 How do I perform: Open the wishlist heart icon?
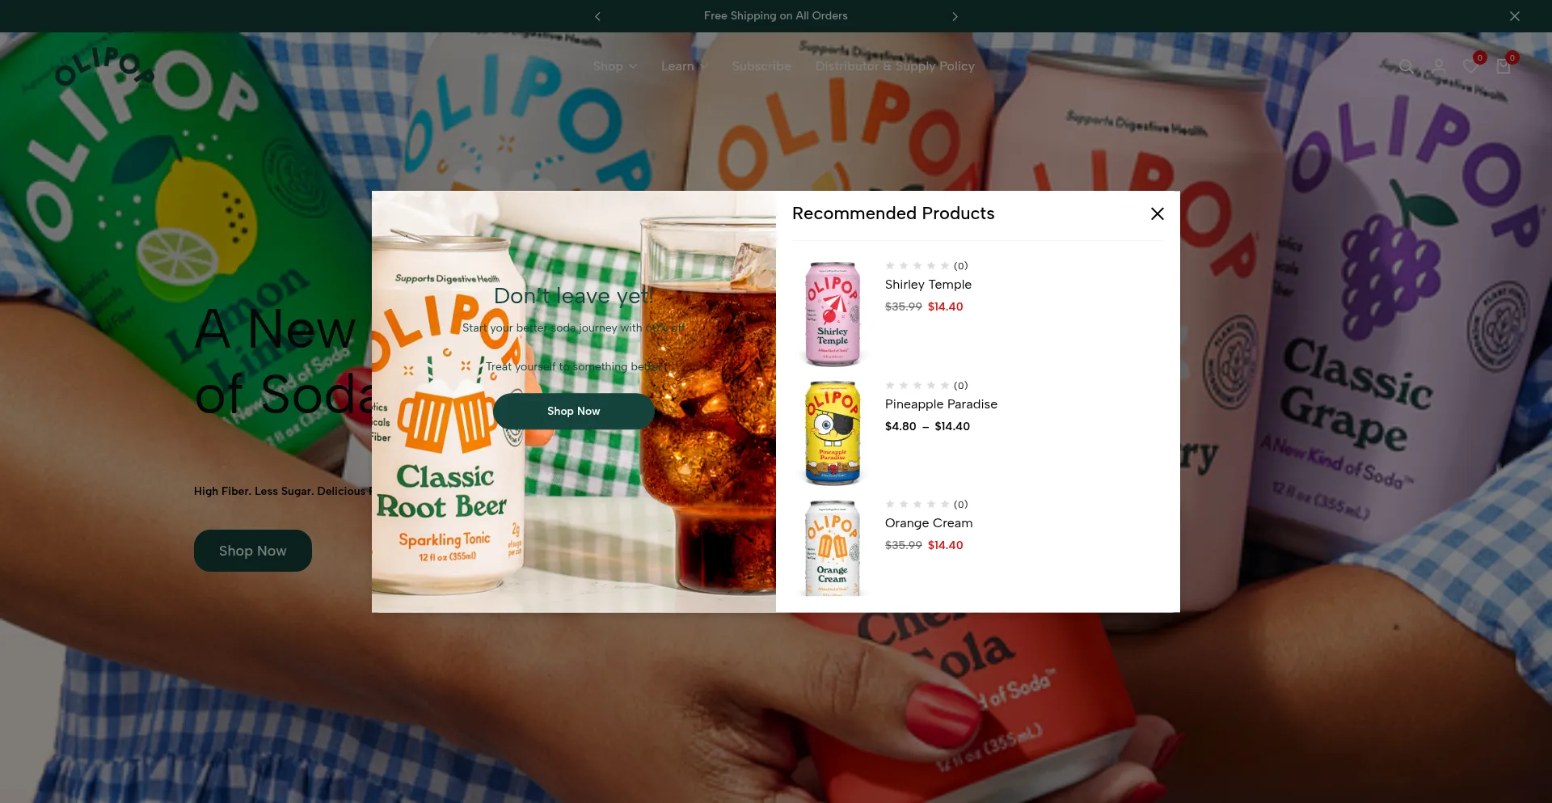[x=1471, y=66]
